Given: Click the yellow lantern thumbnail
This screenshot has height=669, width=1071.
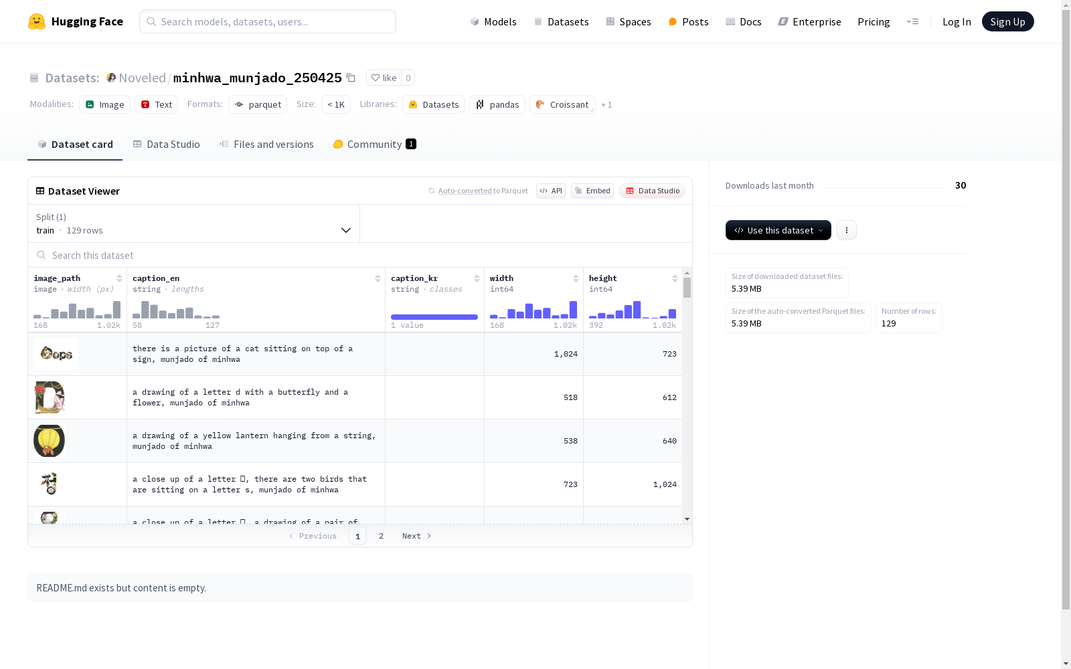Looking at the screenshot, I should (x=50, y=441).
